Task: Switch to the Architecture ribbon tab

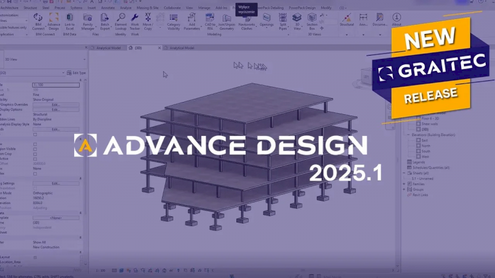Action: point(9,8)
